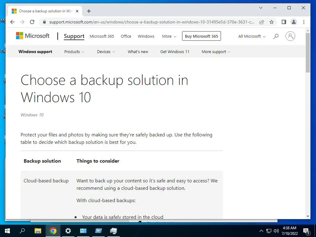Click the Sign in account icon
The height and width of the screenshot is (237, 316).
[290, 36]
